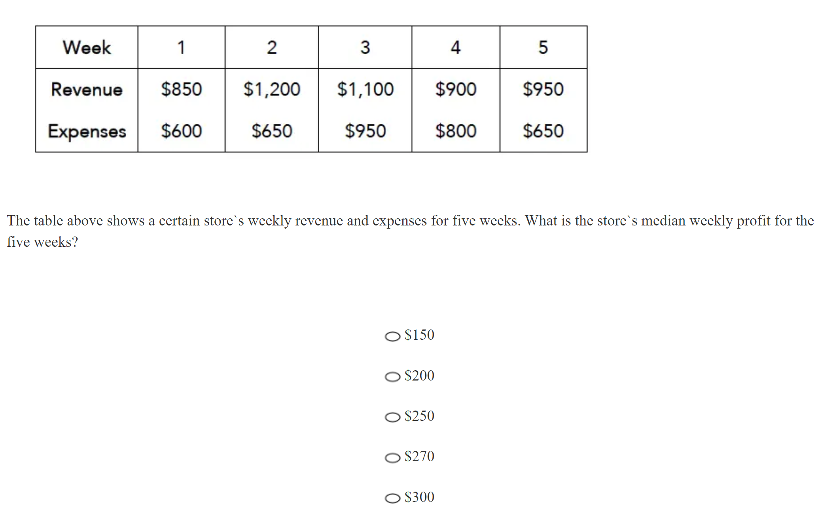Click the Week 1 revenue value $850
The width and height of the screenshot is (820, 532).
tap(181, 89)
